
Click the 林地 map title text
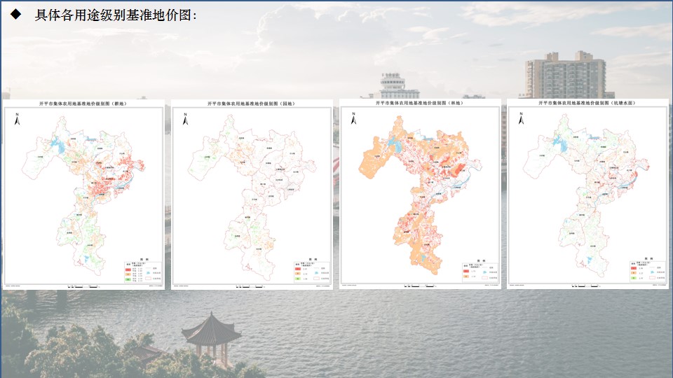point(419,103)
